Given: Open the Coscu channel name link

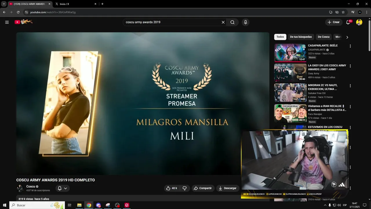Looking at the screenshot, I should click(31, 186).
